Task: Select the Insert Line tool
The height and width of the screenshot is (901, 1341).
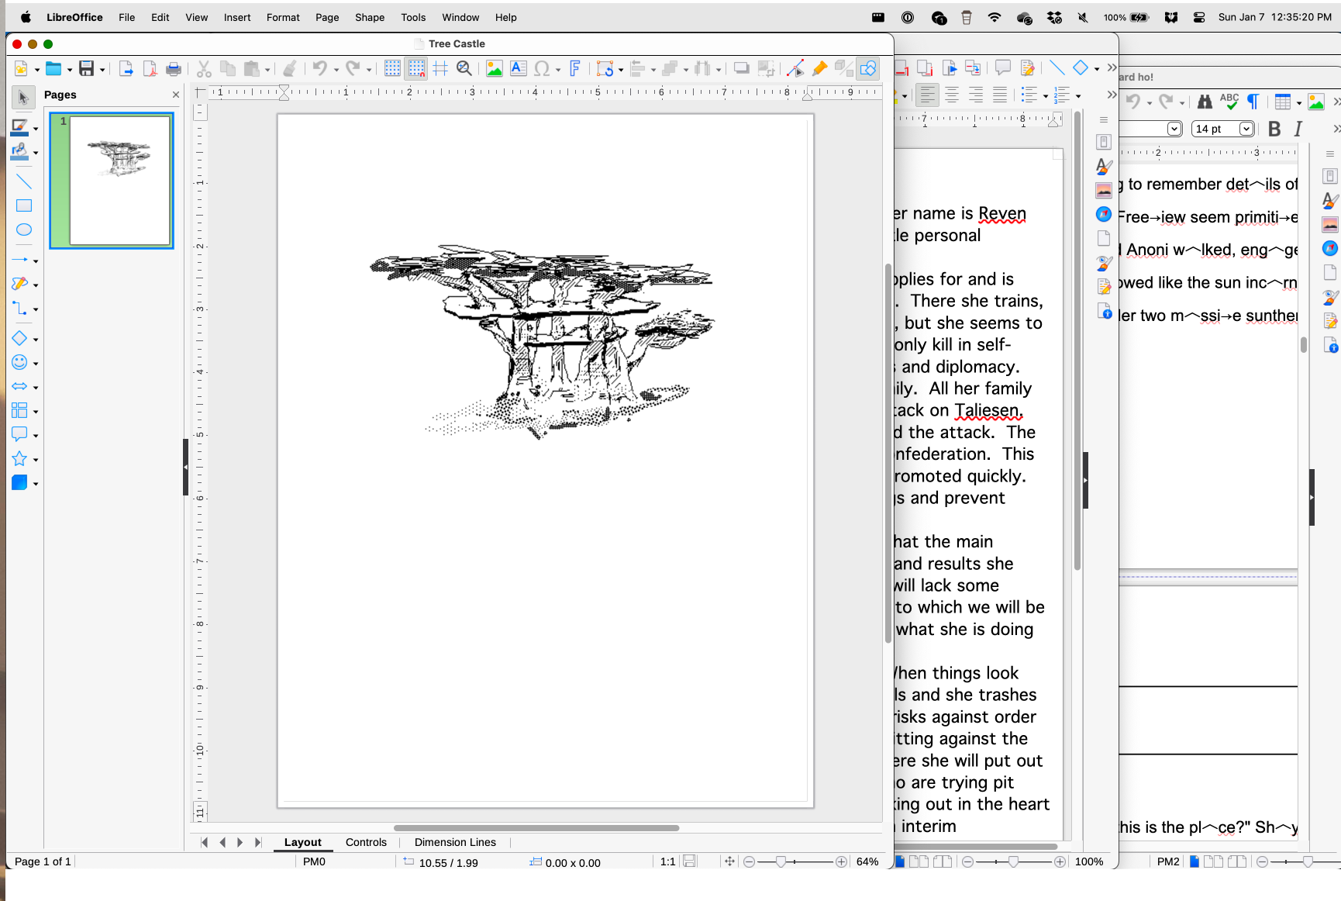Action: 24,181
